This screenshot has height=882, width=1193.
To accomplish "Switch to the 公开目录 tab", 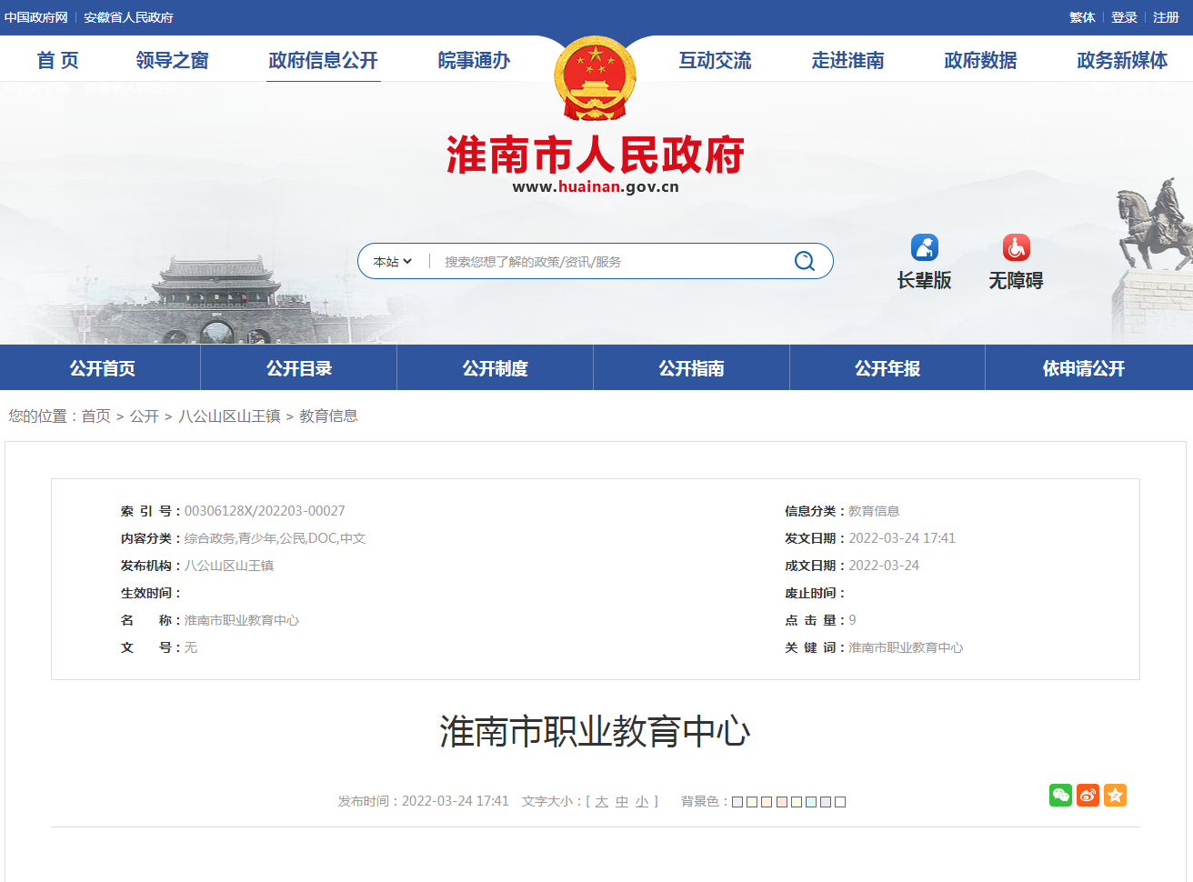I will pos(298,366).
